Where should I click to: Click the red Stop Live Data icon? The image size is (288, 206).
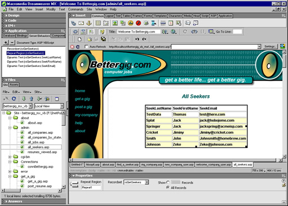click(72, 47)
